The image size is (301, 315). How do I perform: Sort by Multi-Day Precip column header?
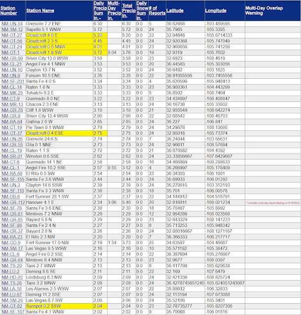tap(114, 11)
